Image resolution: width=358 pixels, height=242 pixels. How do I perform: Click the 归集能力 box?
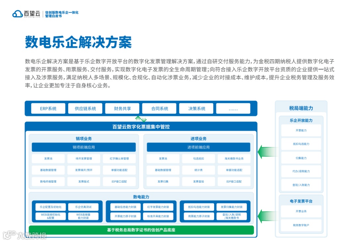(x=301, y=158)
